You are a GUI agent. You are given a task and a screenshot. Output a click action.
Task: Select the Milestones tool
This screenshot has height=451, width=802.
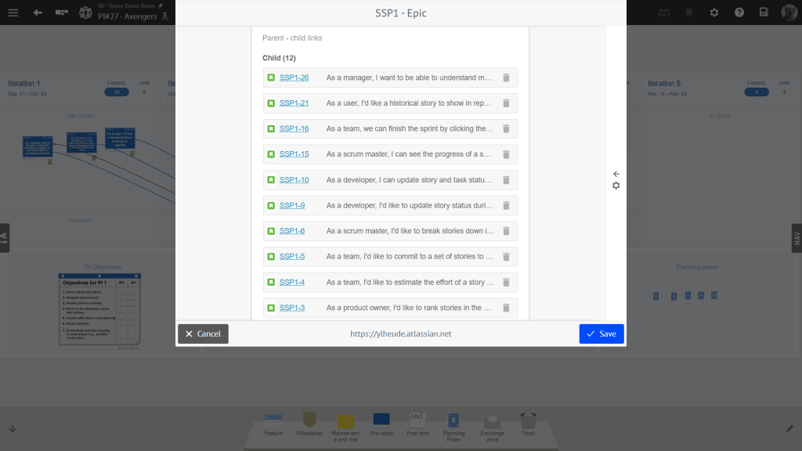pyautogui.click(x=309, y=423)
